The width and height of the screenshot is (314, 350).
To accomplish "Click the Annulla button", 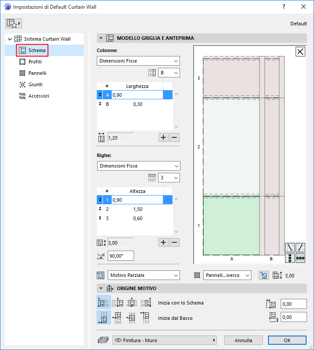I will click(243, 340).
